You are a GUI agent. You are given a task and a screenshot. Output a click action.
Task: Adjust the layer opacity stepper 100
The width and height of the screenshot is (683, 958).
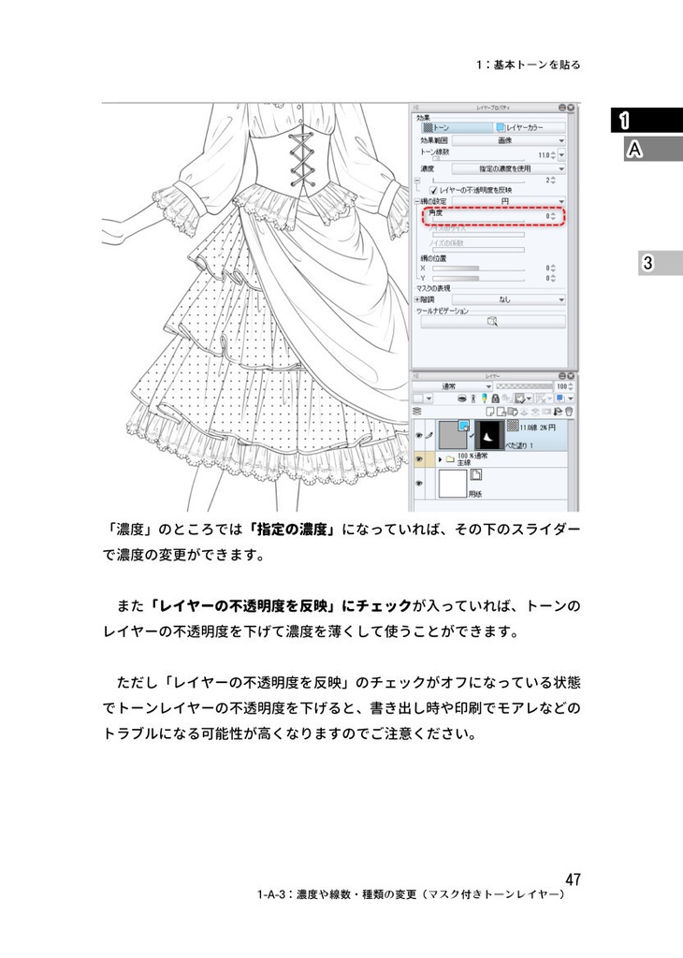pos(571,386)
